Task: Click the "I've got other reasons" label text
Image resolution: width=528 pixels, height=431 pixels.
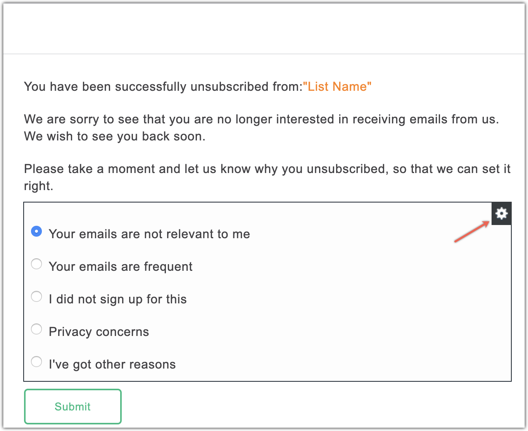Action: pyautogui.click(x=112, y=365)
